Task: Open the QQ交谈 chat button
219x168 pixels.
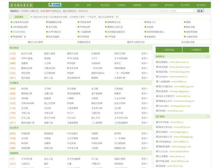Action: coord(55,5)
